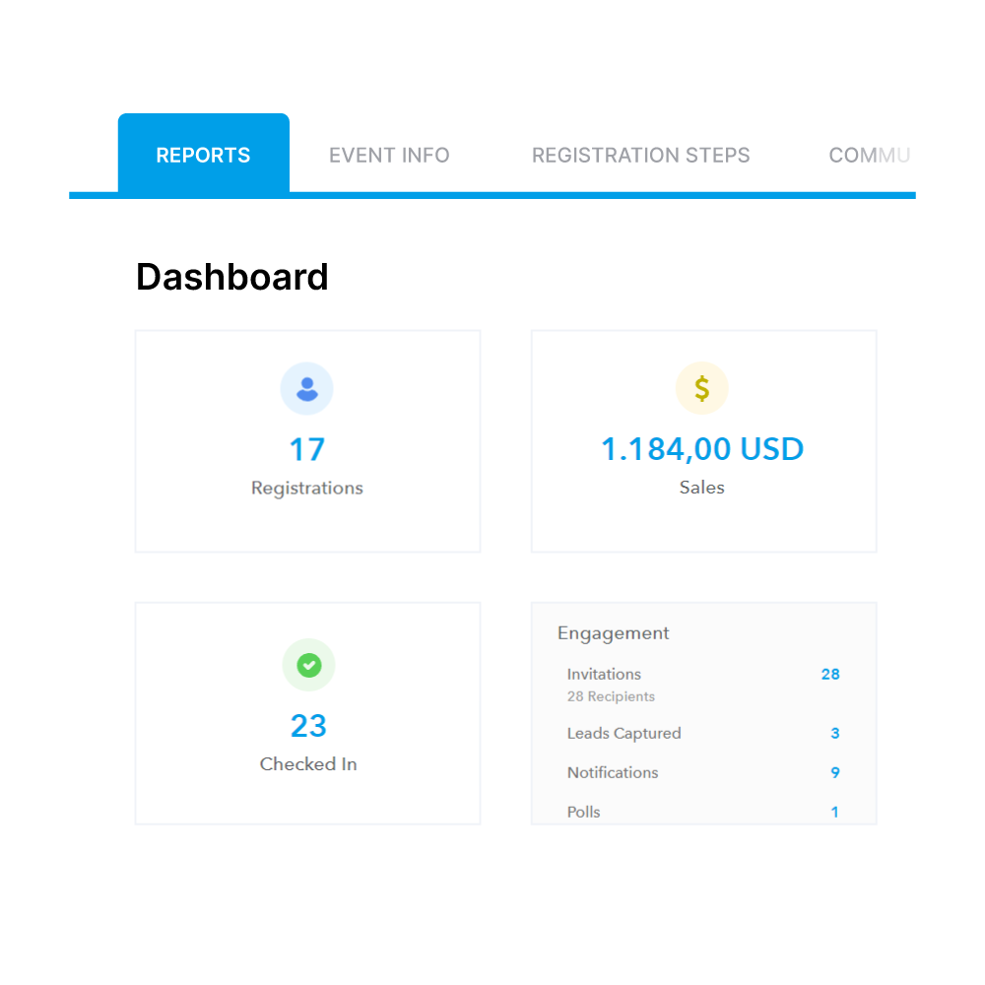This screenshot has height=985, width=985.
Task: Select the REGISTRATION STEPS tab
Action: [x=641, y=155]
